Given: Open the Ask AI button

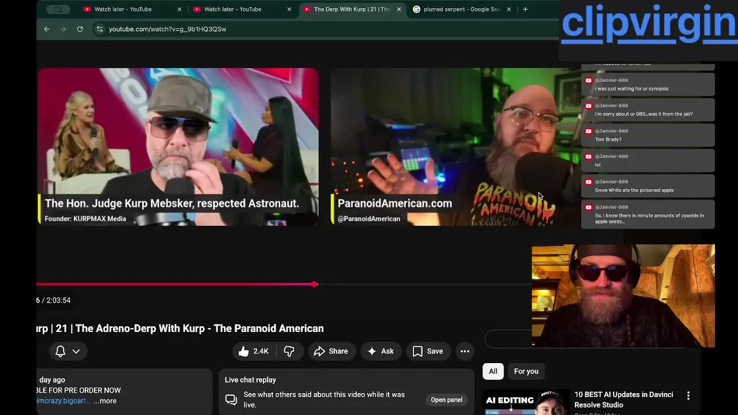Looking at the screenshot, I should point(381,351).
